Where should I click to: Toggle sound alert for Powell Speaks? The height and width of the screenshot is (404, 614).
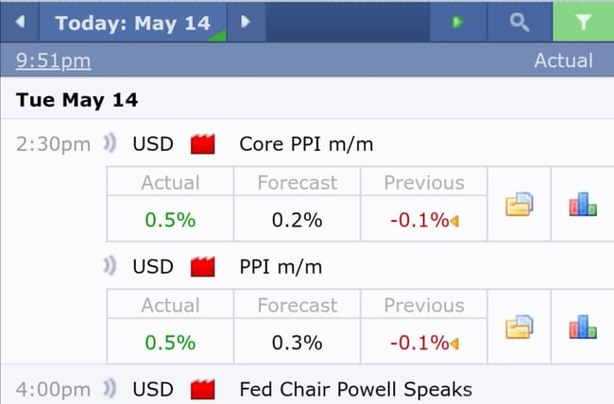coord(110,388)
